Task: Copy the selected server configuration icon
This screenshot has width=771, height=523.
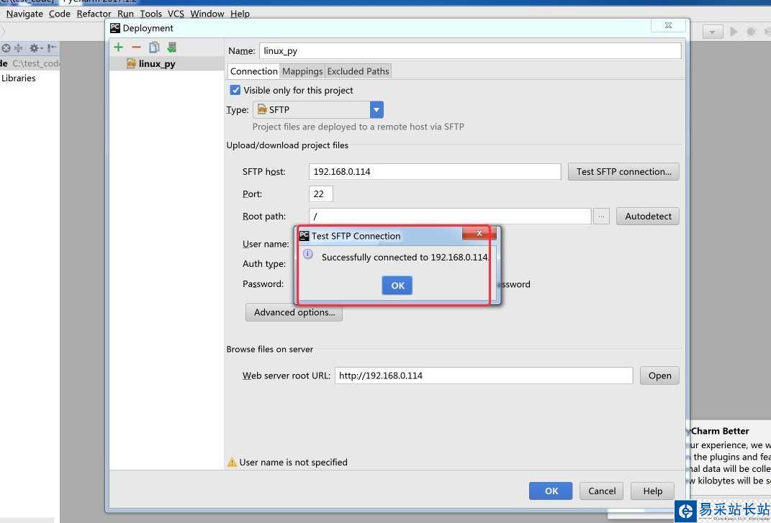Action: pos(154,47)
